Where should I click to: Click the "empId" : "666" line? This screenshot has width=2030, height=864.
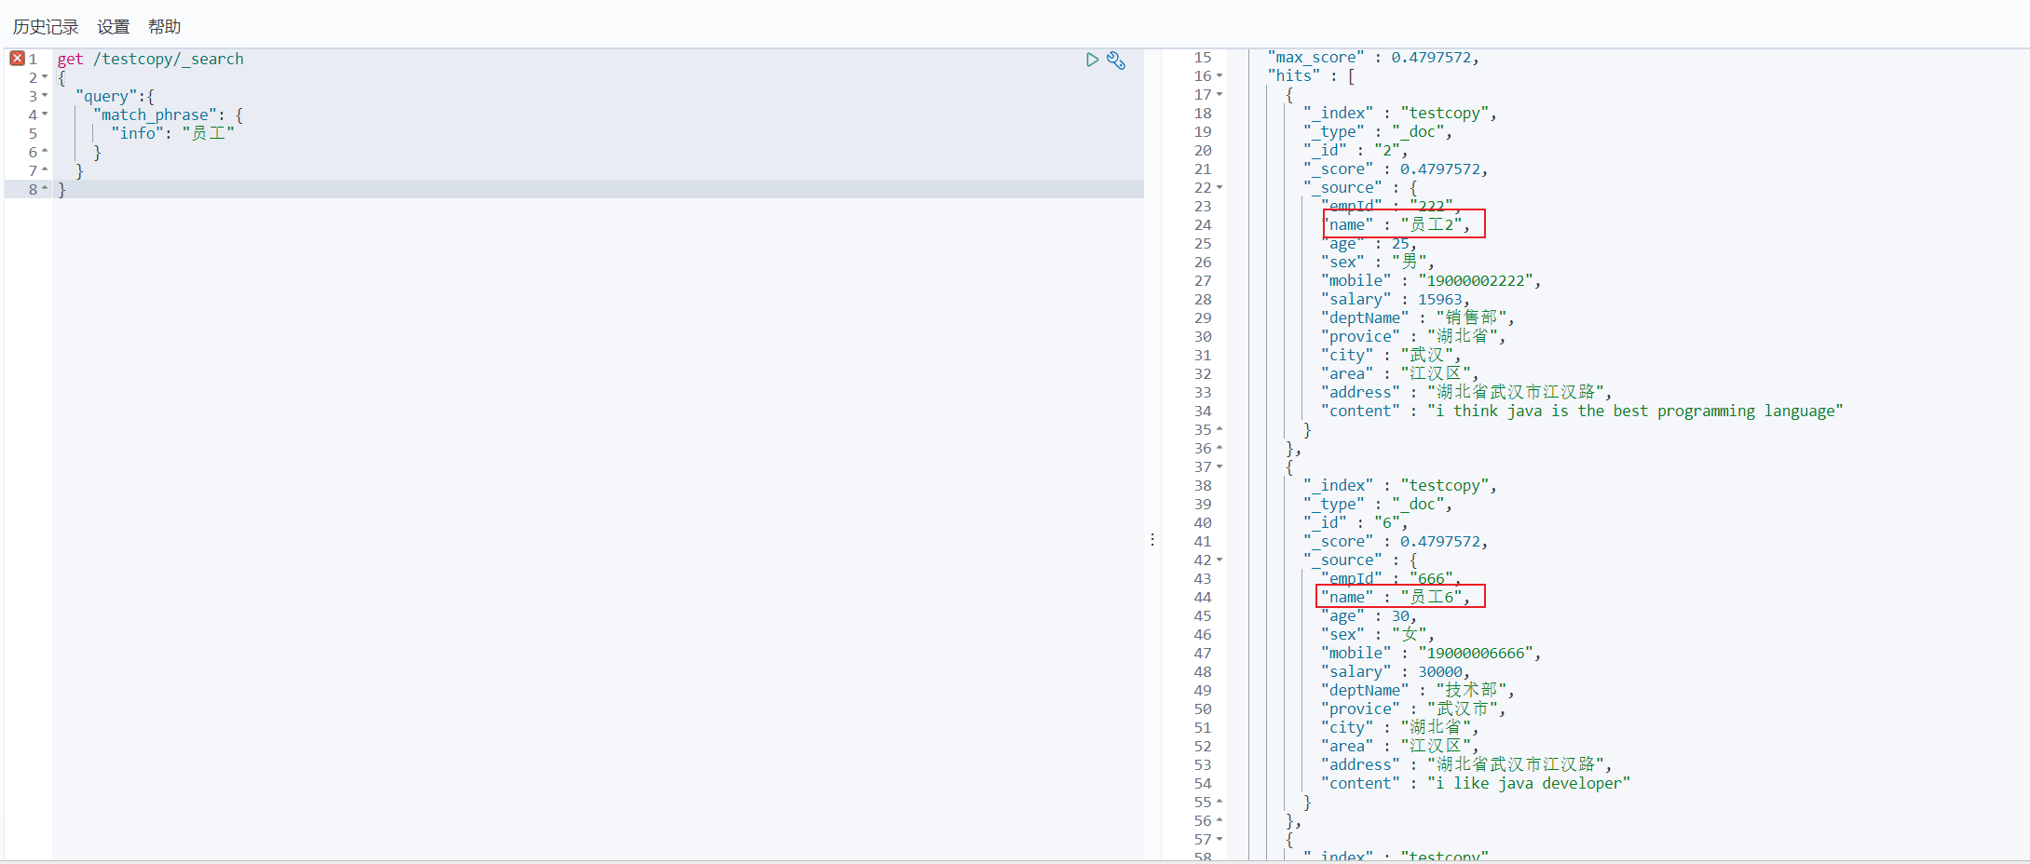[1391, 579]
